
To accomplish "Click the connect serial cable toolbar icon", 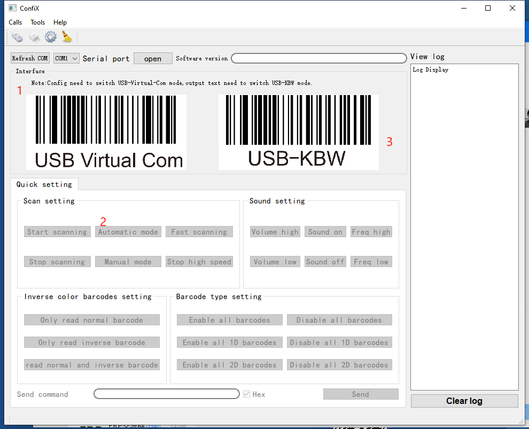I will 18,37.
